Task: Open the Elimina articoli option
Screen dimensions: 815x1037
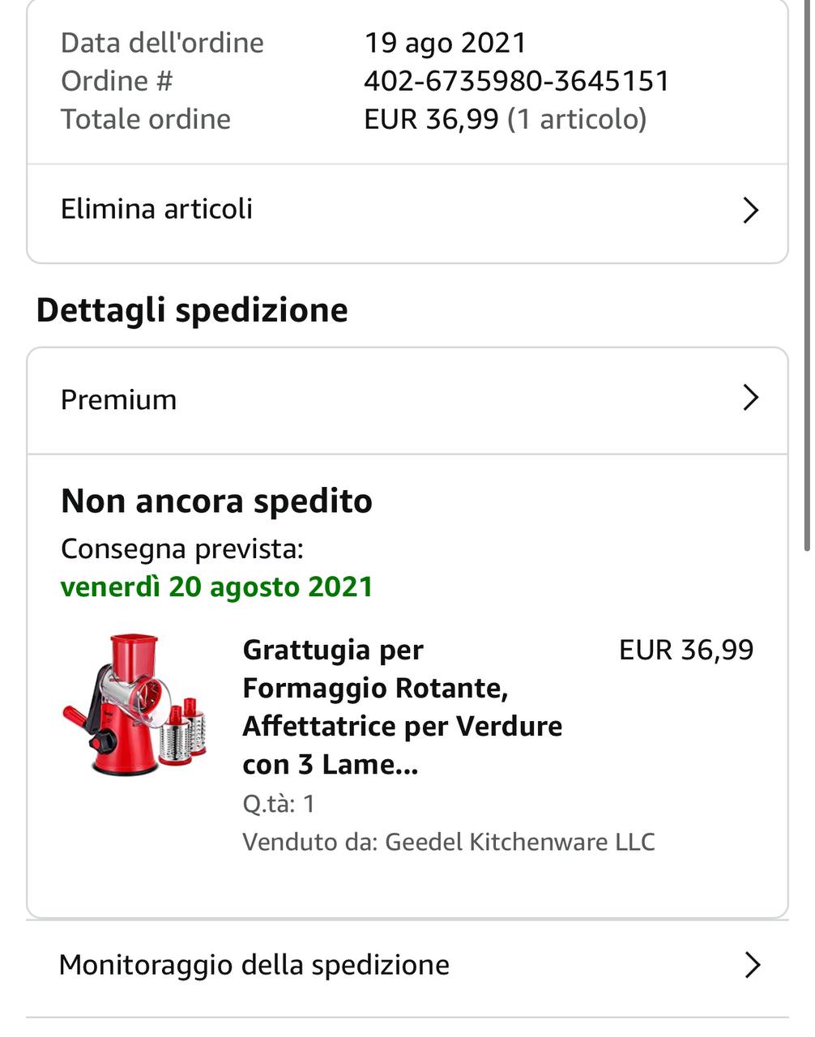Action: [157, 209]
